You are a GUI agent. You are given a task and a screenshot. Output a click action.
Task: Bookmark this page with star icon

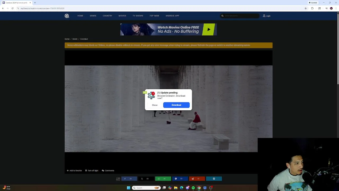click(x=306, y=8)
